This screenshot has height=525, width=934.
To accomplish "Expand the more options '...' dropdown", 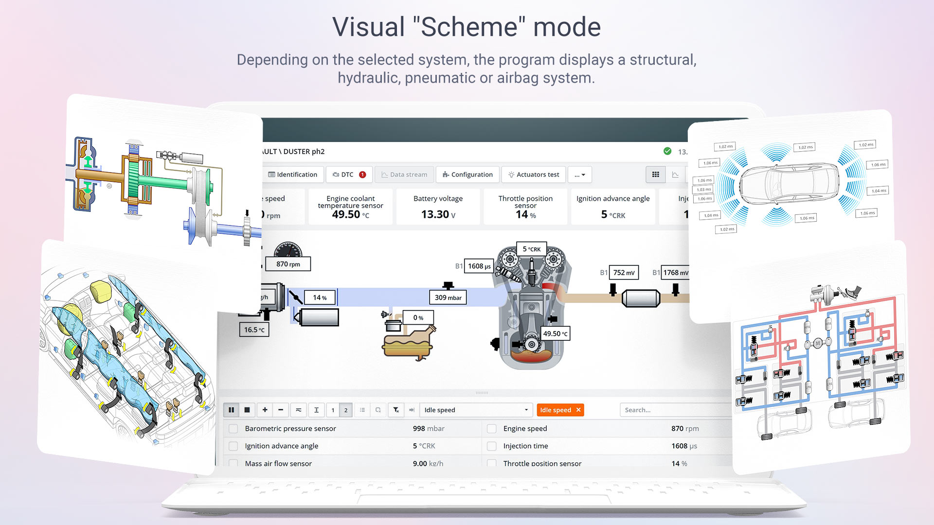I will (x=580, y=175).
